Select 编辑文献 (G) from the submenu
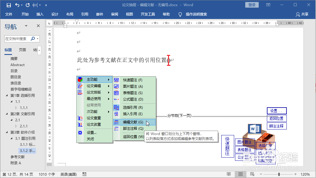 click(134, 122)
